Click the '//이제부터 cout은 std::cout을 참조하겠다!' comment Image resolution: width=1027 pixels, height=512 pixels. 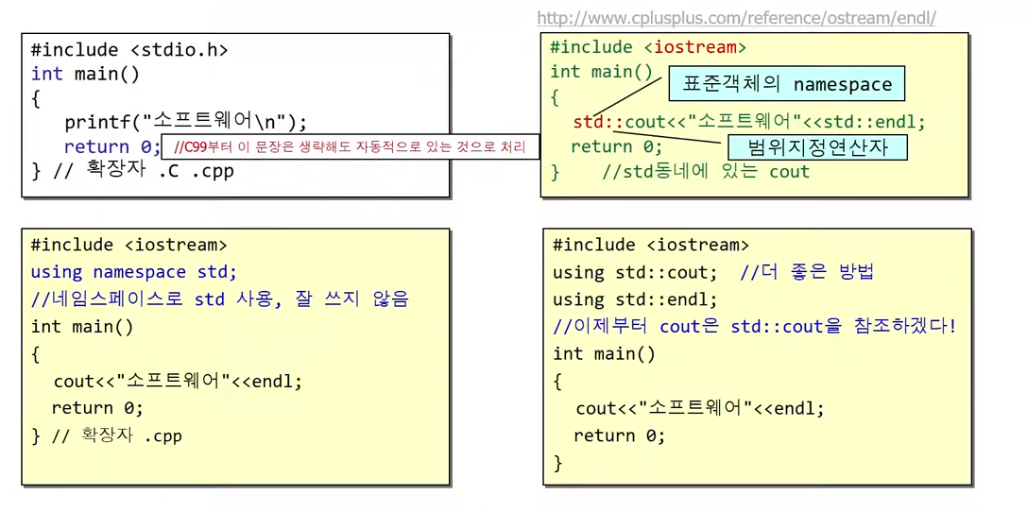pos(755,326)
